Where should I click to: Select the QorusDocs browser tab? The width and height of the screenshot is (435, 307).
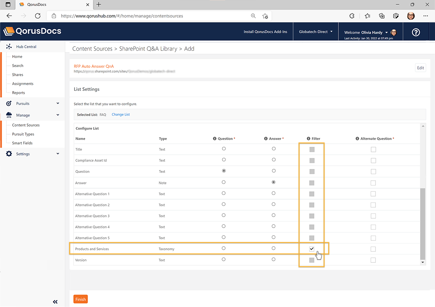54,4
